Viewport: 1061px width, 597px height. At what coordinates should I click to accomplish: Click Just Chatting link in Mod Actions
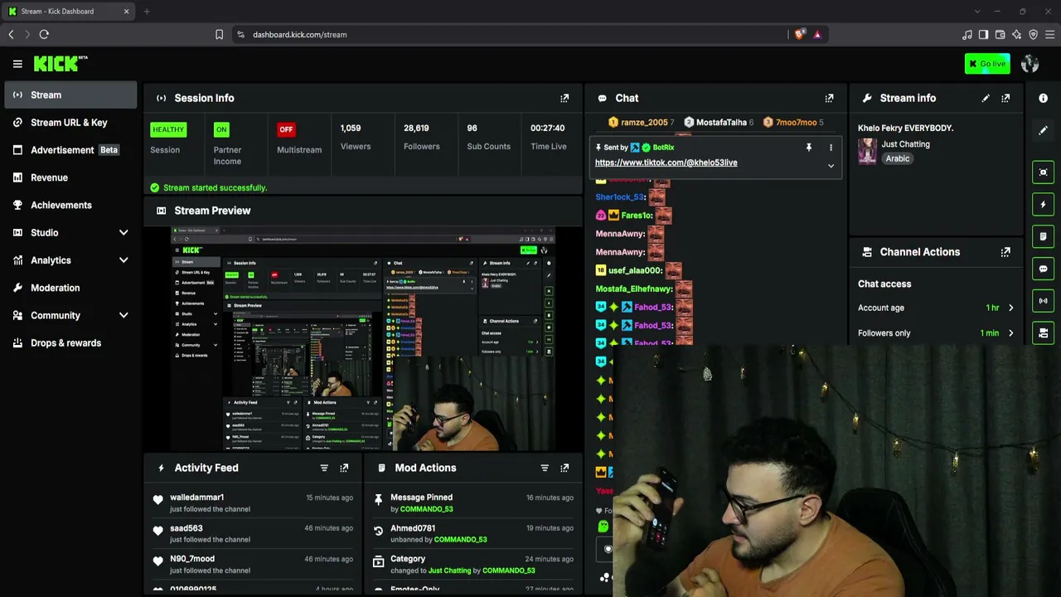point(449,570)
